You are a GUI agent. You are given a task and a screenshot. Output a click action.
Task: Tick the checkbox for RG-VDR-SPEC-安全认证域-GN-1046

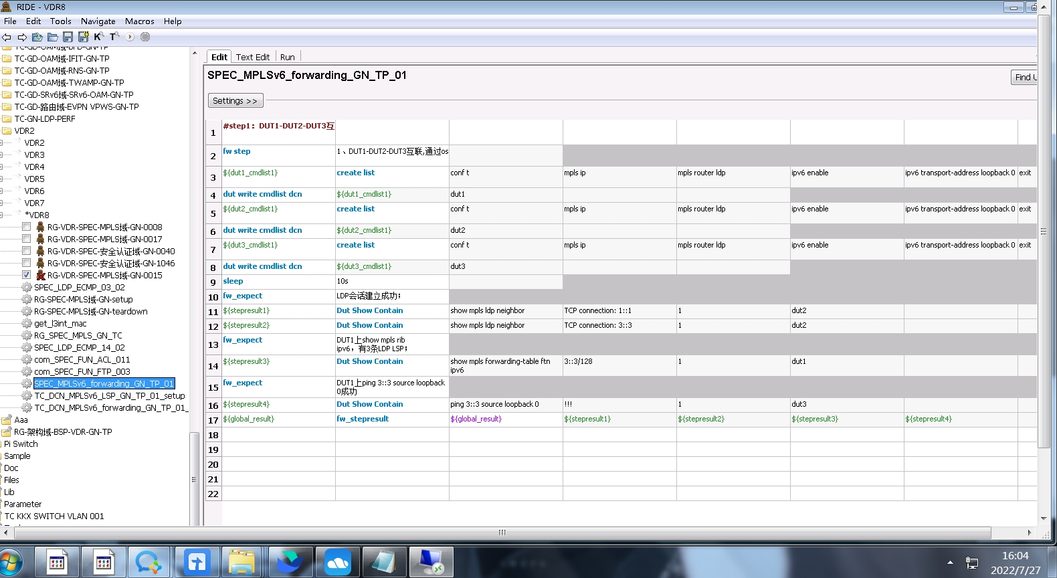click(x=26, y=263)
